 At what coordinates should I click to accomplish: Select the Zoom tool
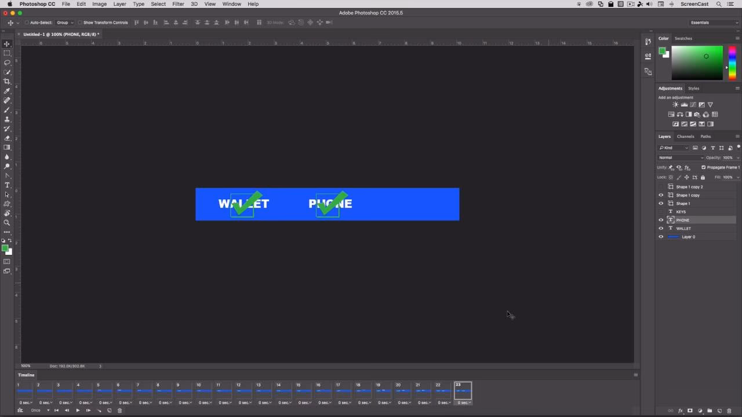[x=7, y=222]
